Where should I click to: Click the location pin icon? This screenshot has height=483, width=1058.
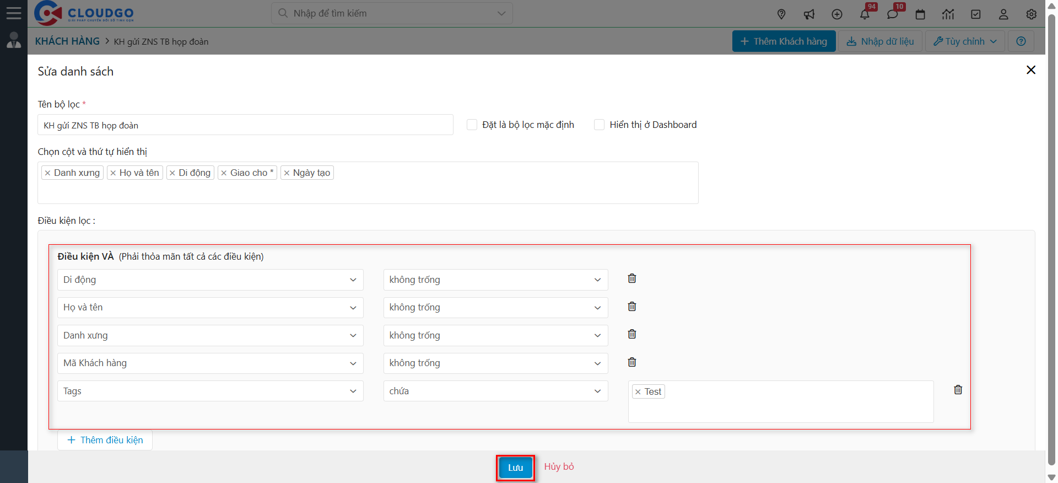click(781, 14)
